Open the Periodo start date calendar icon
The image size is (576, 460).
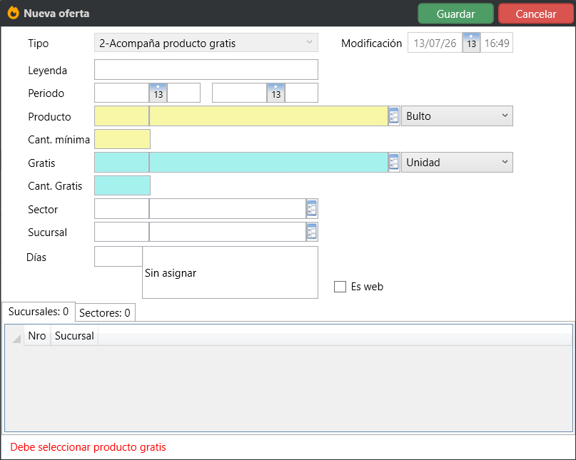point(158,93)
